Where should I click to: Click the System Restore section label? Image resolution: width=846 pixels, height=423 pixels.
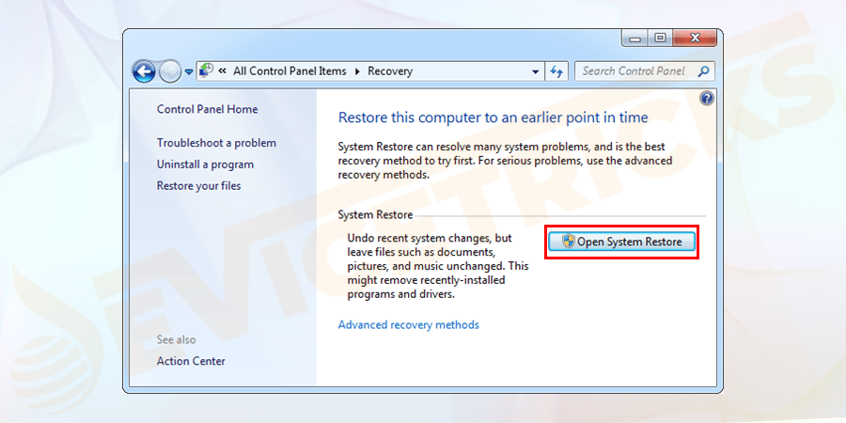[x=375, y=214]
